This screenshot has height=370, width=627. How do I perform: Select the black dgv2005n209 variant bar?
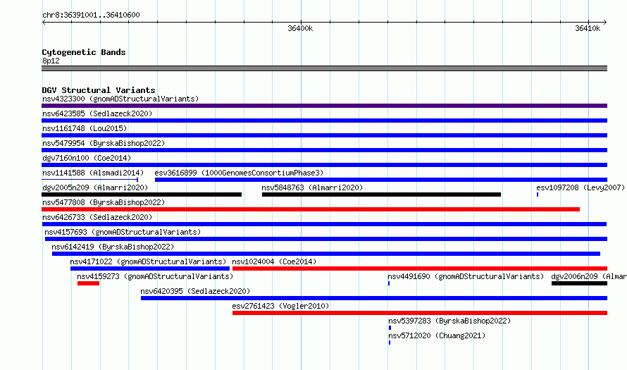[142, 195]
